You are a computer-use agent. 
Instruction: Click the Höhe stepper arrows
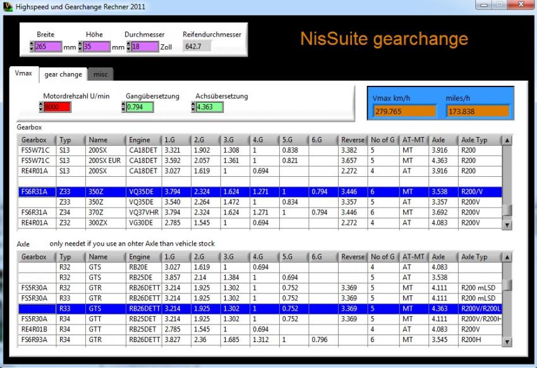81,47
